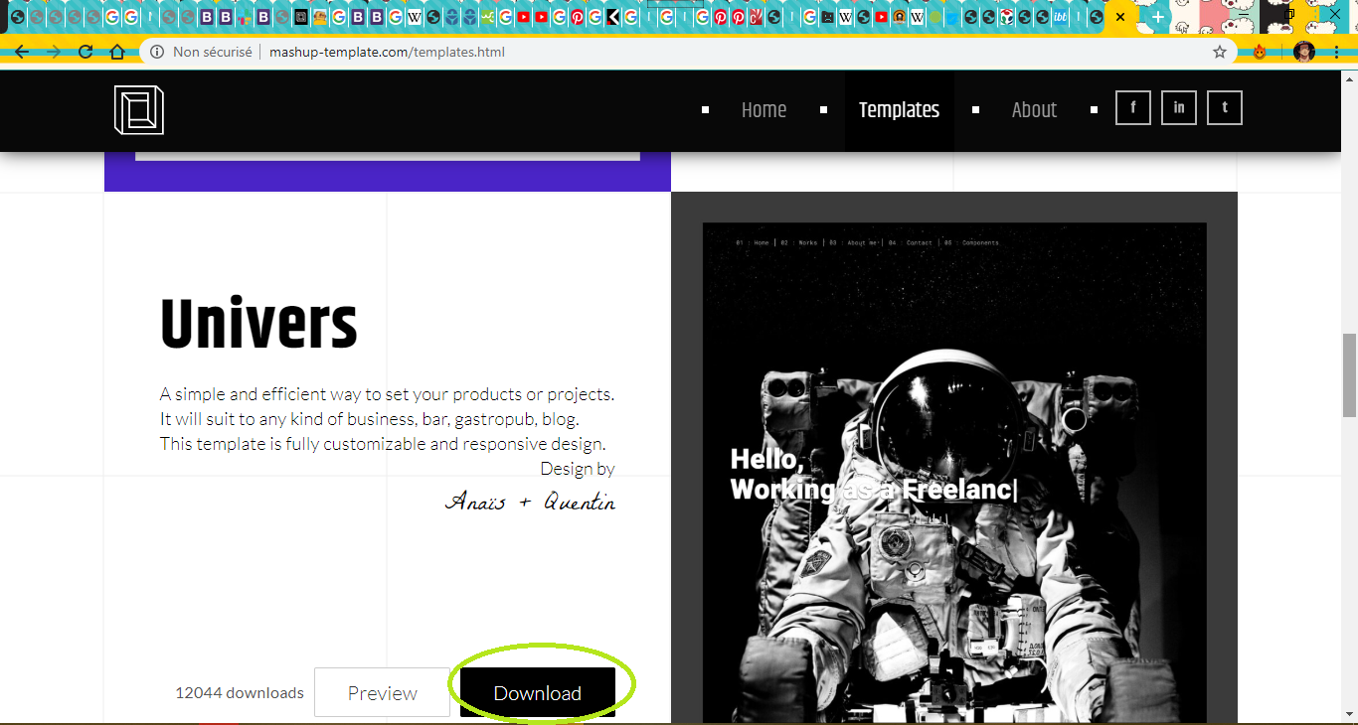Open the LinkedIn social link
Screen dimensions: 1358x725
1179,108
